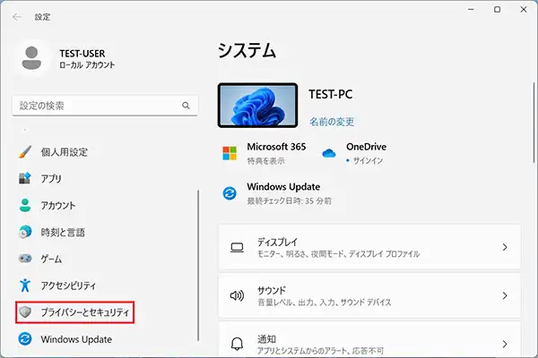Click the 設定の検索 search field
The image size is (538, 358).
(105, 106)
